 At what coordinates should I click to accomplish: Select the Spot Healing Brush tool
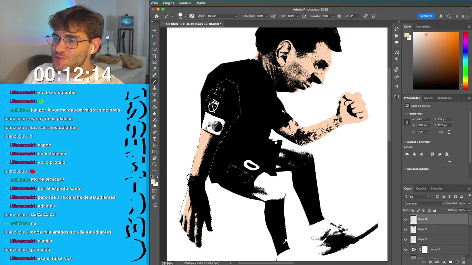pos(155,75)
